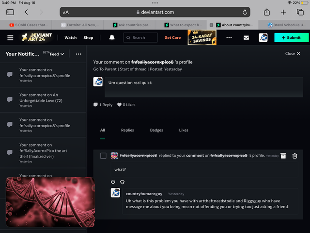Open the notifications bell
310x233 pixels.
(112, 37)
